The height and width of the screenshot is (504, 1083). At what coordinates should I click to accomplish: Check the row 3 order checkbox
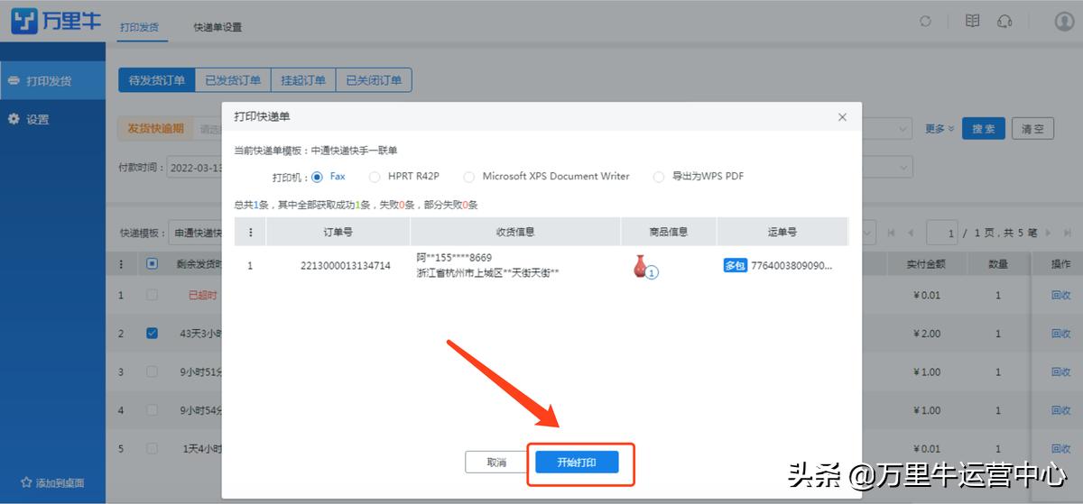[x=152, y=371]
